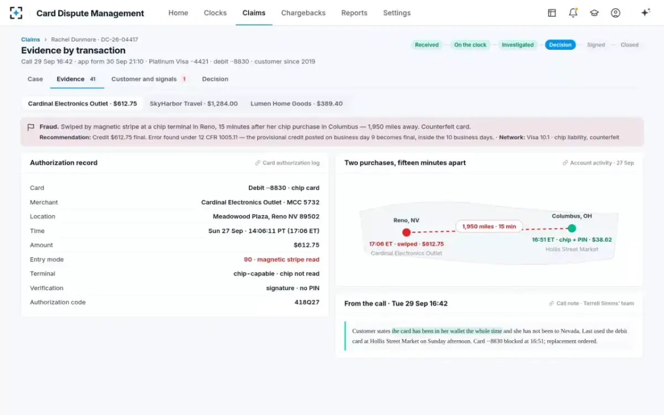Click terminal value chip-capable chip not read
Viewport: 664px width, 415px height.
click(277, 274)
